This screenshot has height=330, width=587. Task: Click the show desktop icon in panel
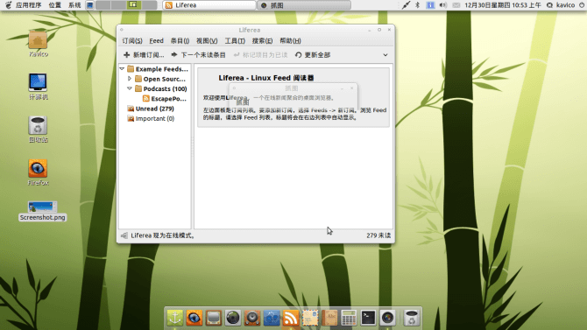90,5
